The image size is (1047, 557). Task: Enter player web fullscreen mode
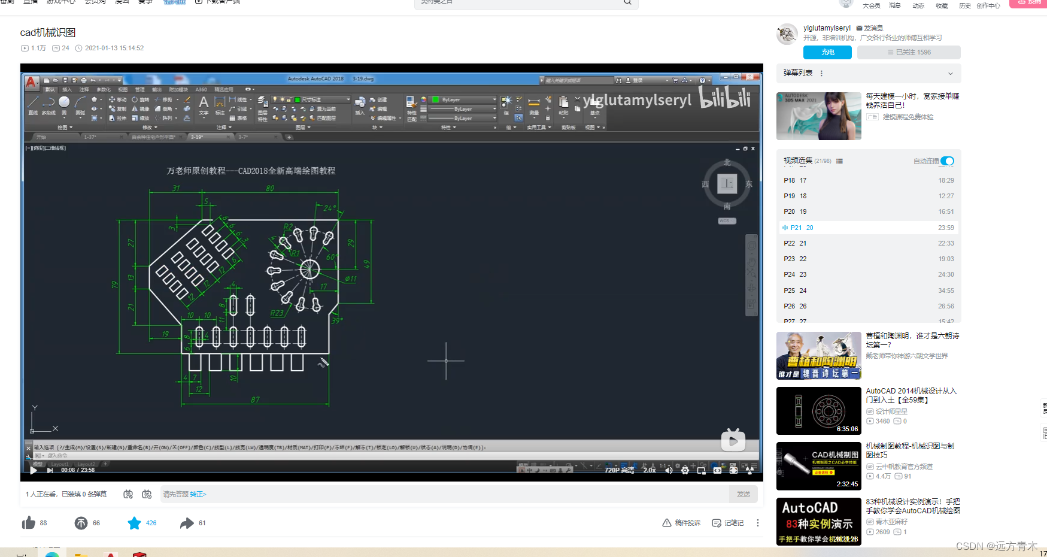point(733,470)
